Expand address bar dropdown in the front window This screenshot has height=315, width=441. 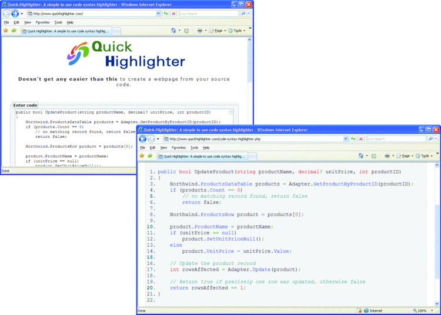click(x=346, y=139)
